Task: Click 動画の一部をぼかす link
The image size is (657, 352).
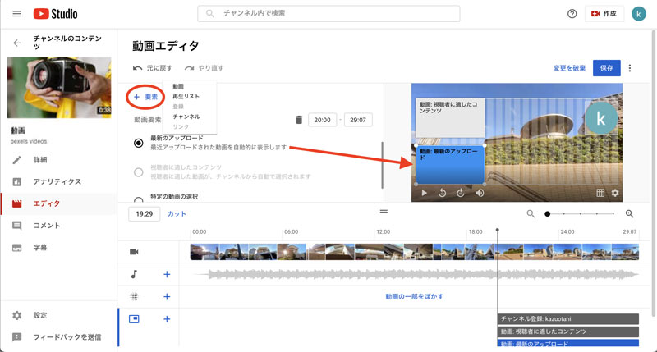Action: coord(414,297)
